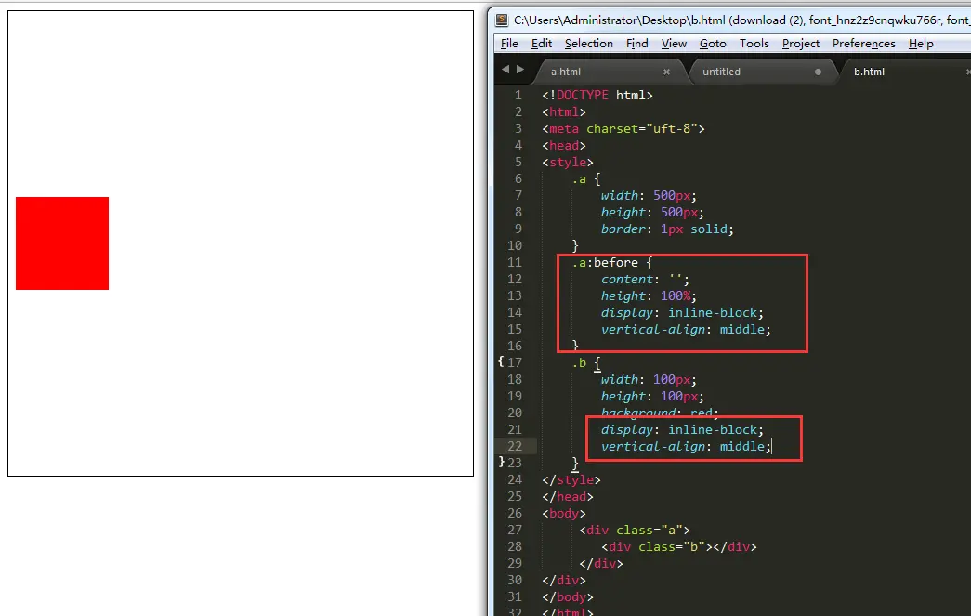Place cursor on the <head> tag line
The image size is (971, 616).
coord(563,146)
